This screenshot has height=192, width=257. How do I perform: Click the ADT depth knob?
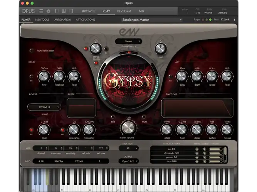pos(197,76)
